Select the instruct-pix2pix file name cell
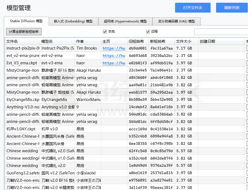Screen dimensions: 248x190 click(x=22, y=48)
